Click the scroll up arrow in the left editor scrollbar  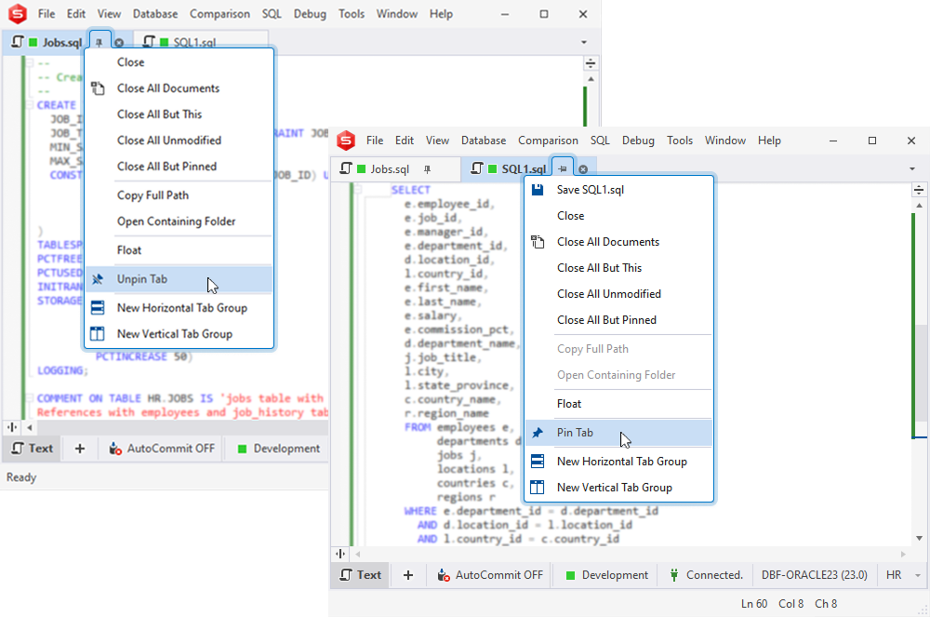[591, 79]
